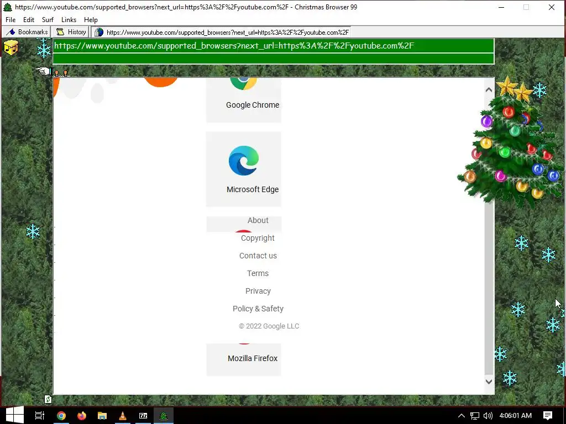The height and width of the screenshot is (424, 566).
Task: Click the Mozilla Firefox browser card
Action: pyautogui.click(x=244, y=359)
